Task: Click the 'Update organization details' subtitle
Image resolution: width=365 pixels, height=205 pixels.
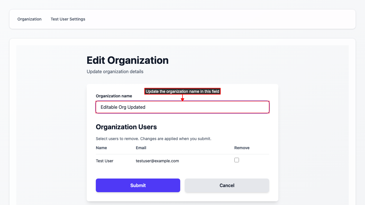Action: point(115,71)
